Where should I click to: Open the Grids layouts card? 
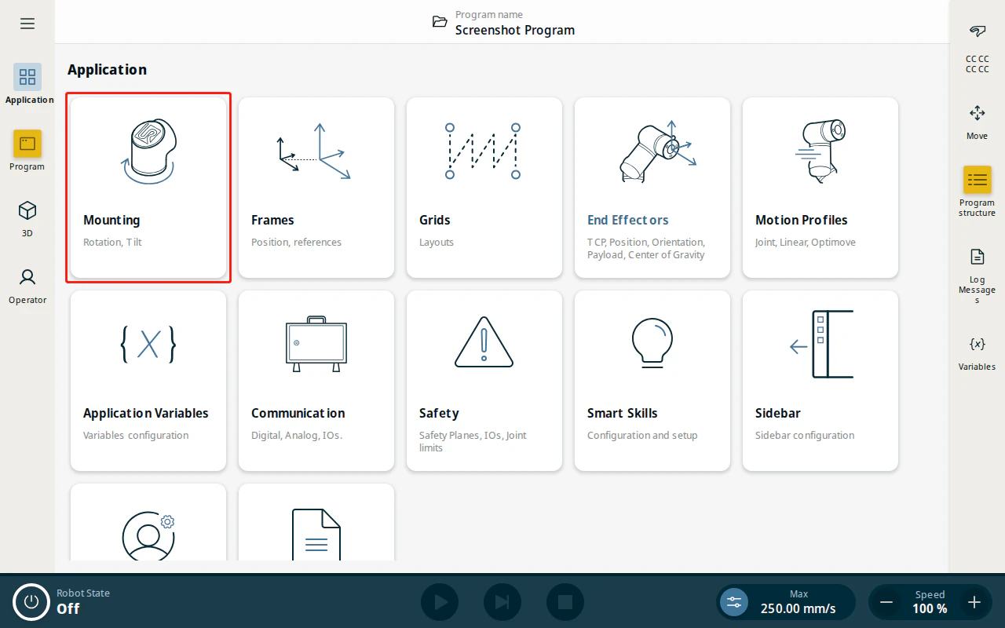pyautogui.click(x=484, y=188)
